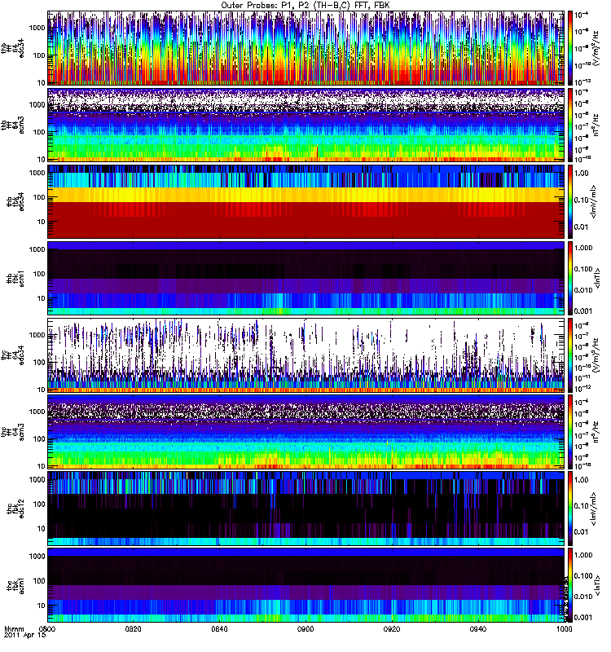Click the 0900 time tick label

(306, 628)
